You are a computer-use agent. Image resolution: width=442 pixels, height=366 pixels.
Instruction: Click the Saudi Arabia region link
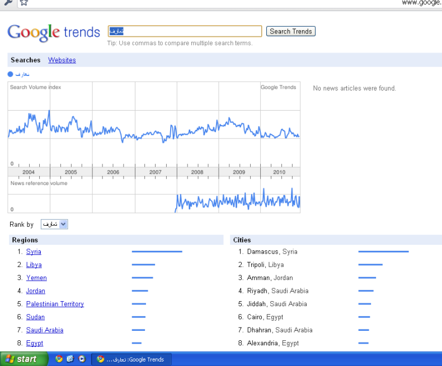pyautogui.click(x=45, y=330)
